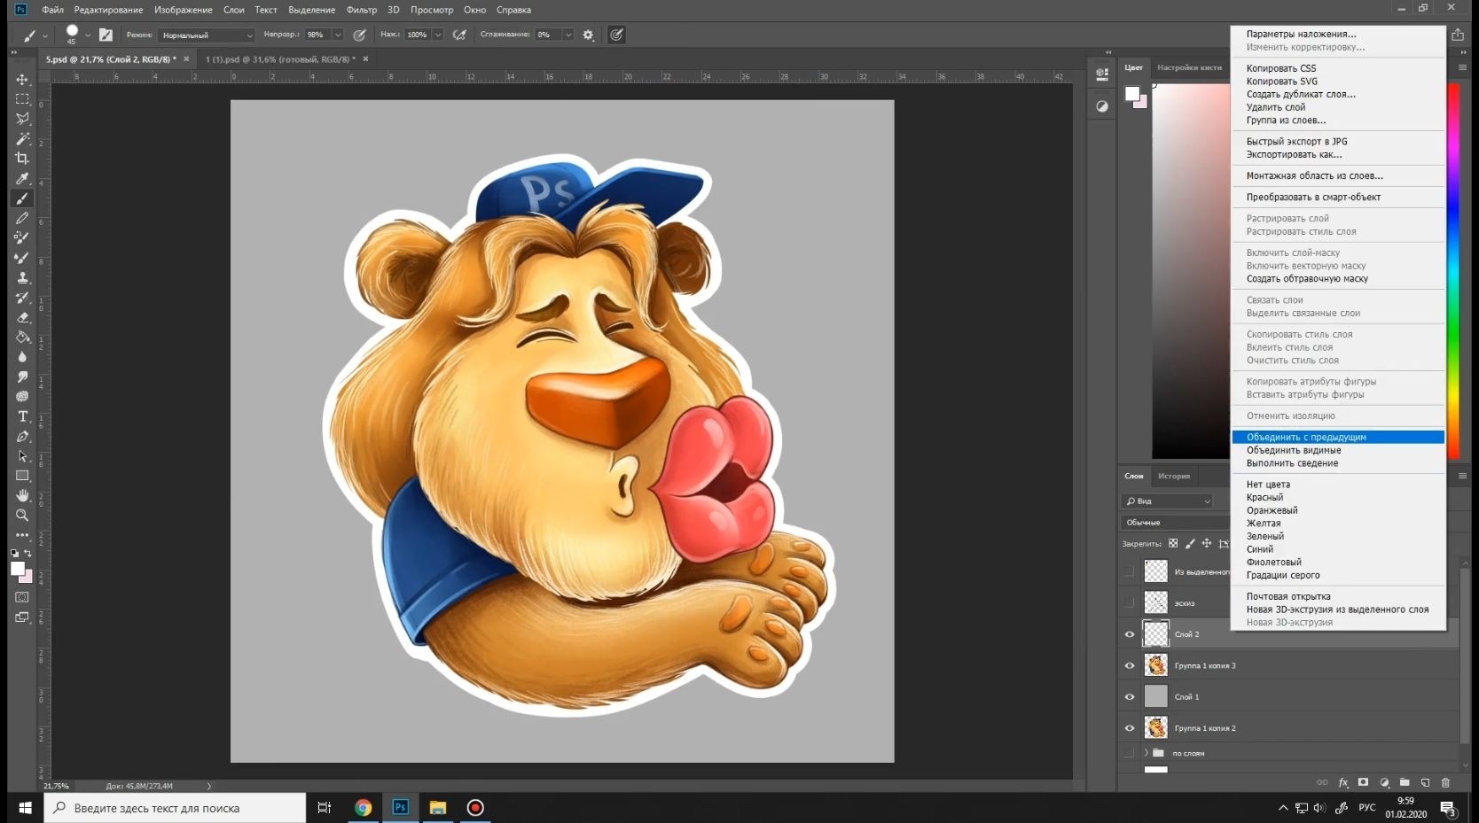Select the Pen tool
1479x823 pixels.
click(22, 436)
